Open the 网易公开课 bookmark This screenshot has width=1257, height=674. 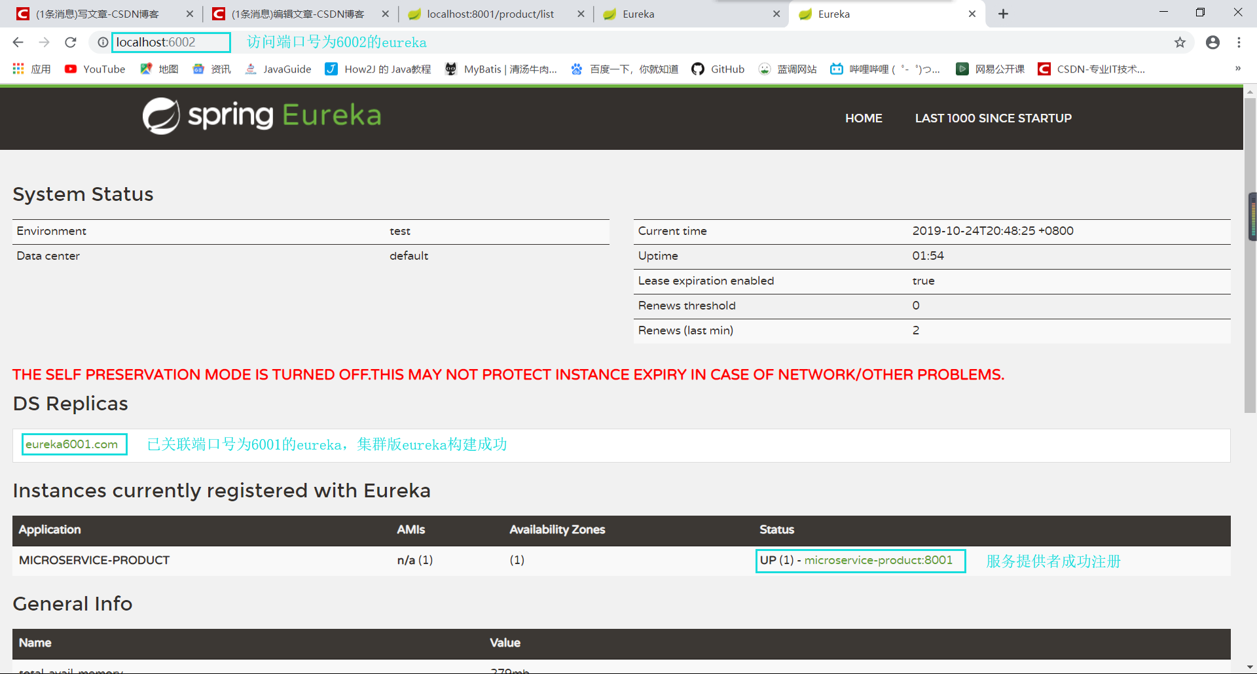(x=991, y=69)
